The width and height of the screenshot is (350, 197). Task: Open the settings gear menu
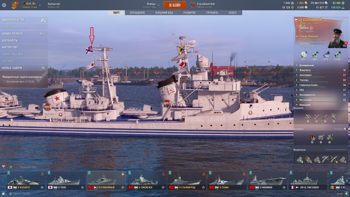(x=4, y=5)
